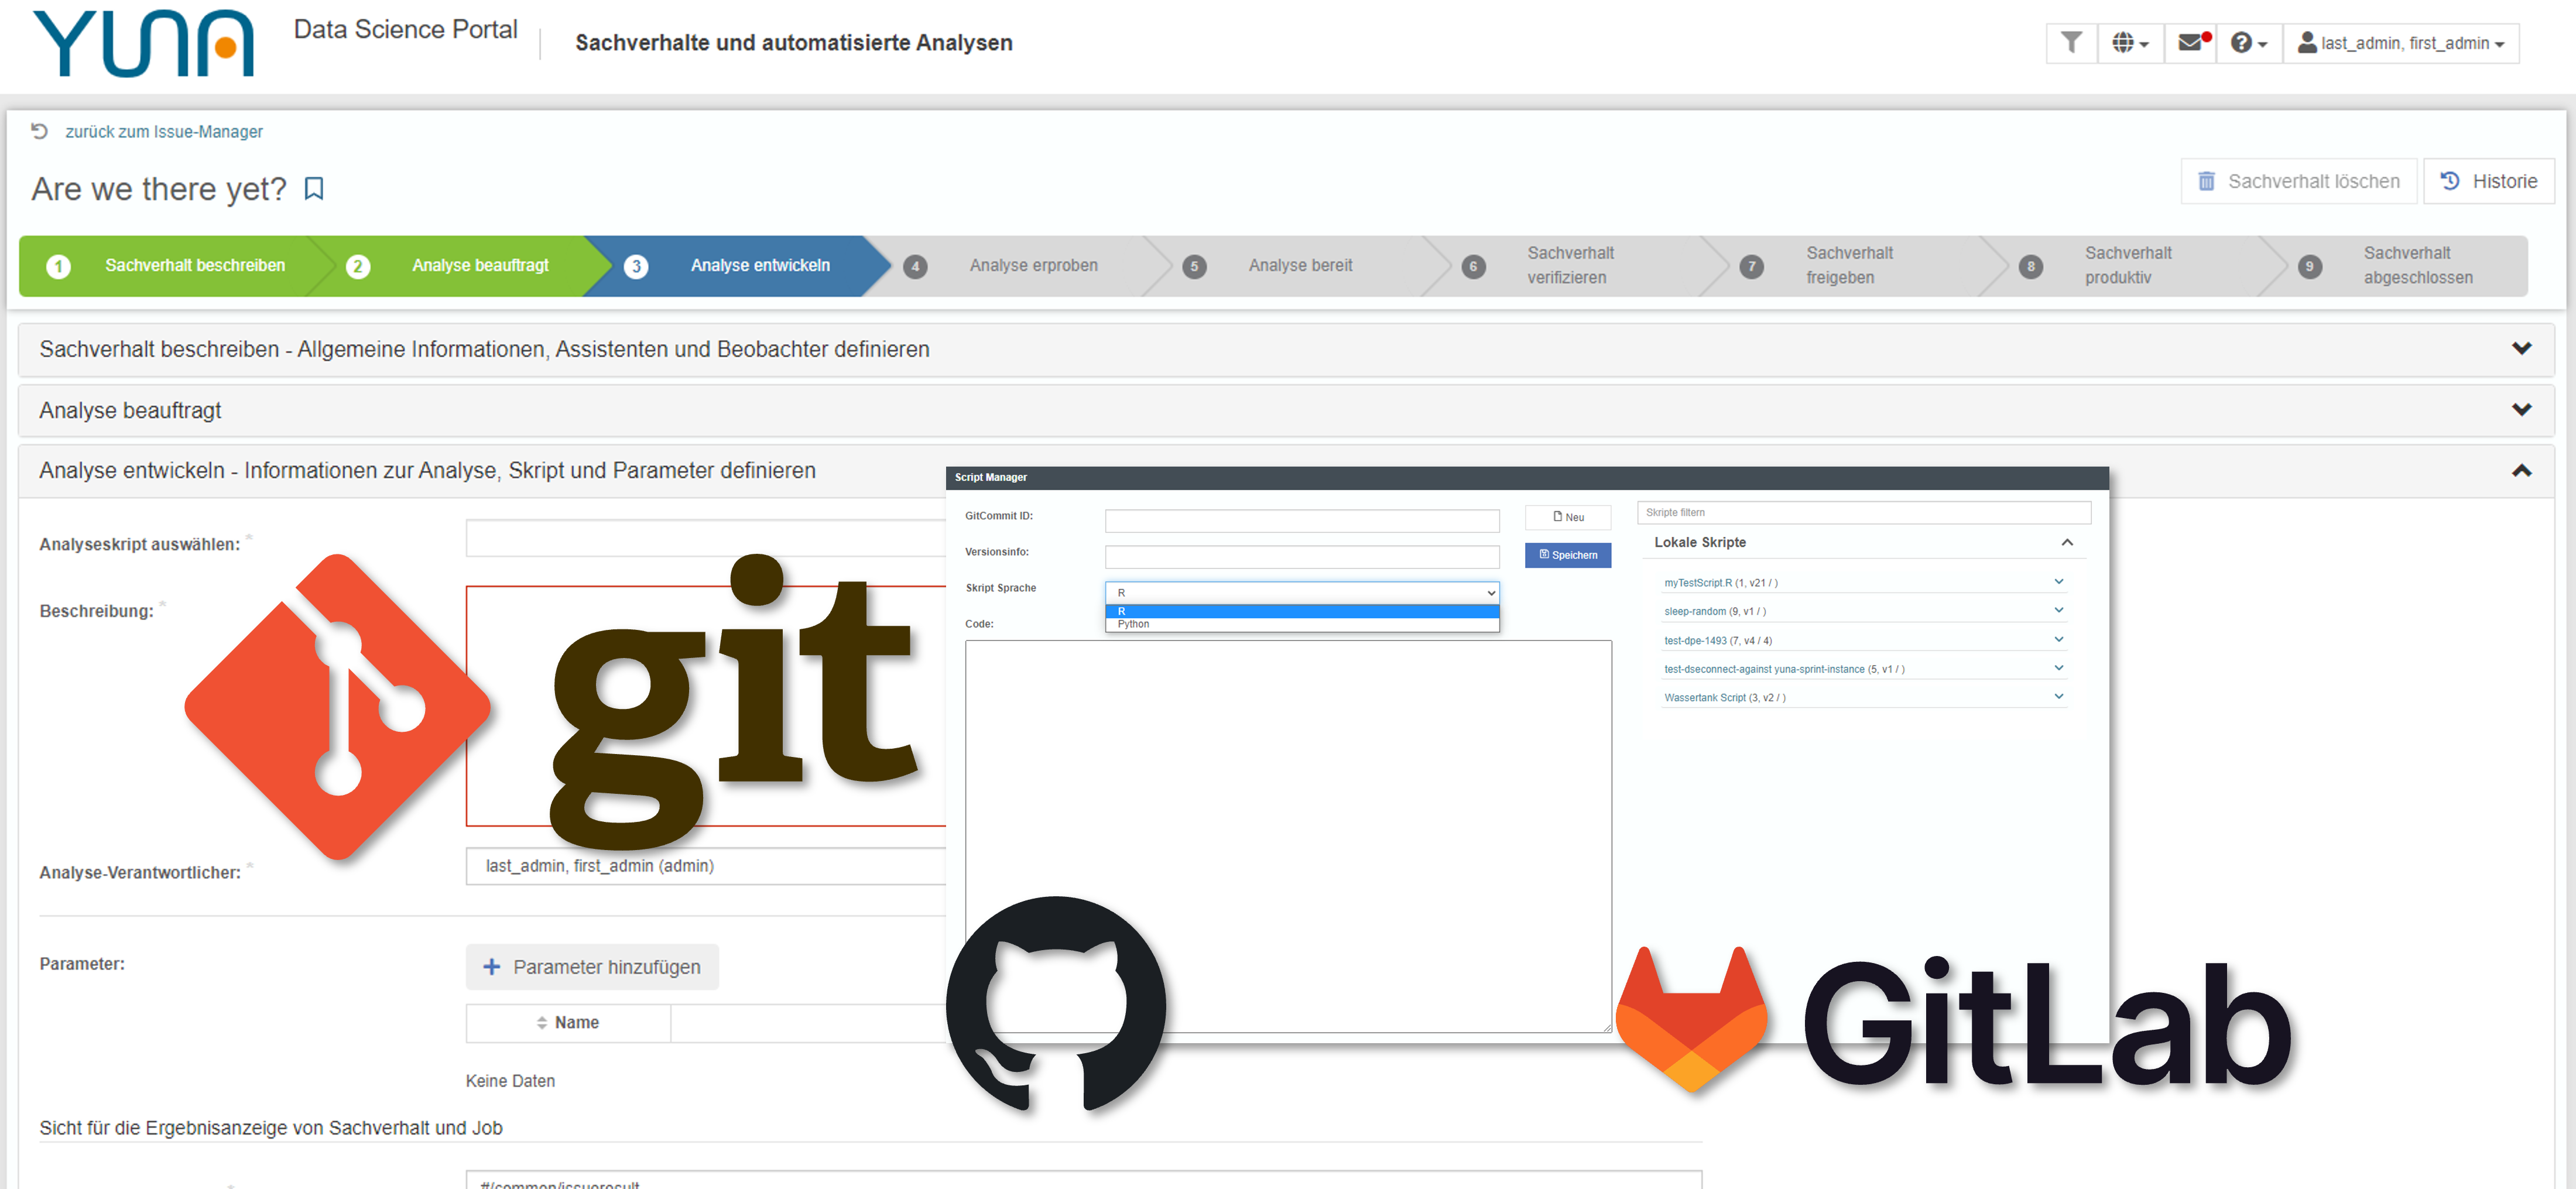Open the test-dpe-1493 script entry
The height and width of the screenshot is (1189, 2576).
point(1717,641)
